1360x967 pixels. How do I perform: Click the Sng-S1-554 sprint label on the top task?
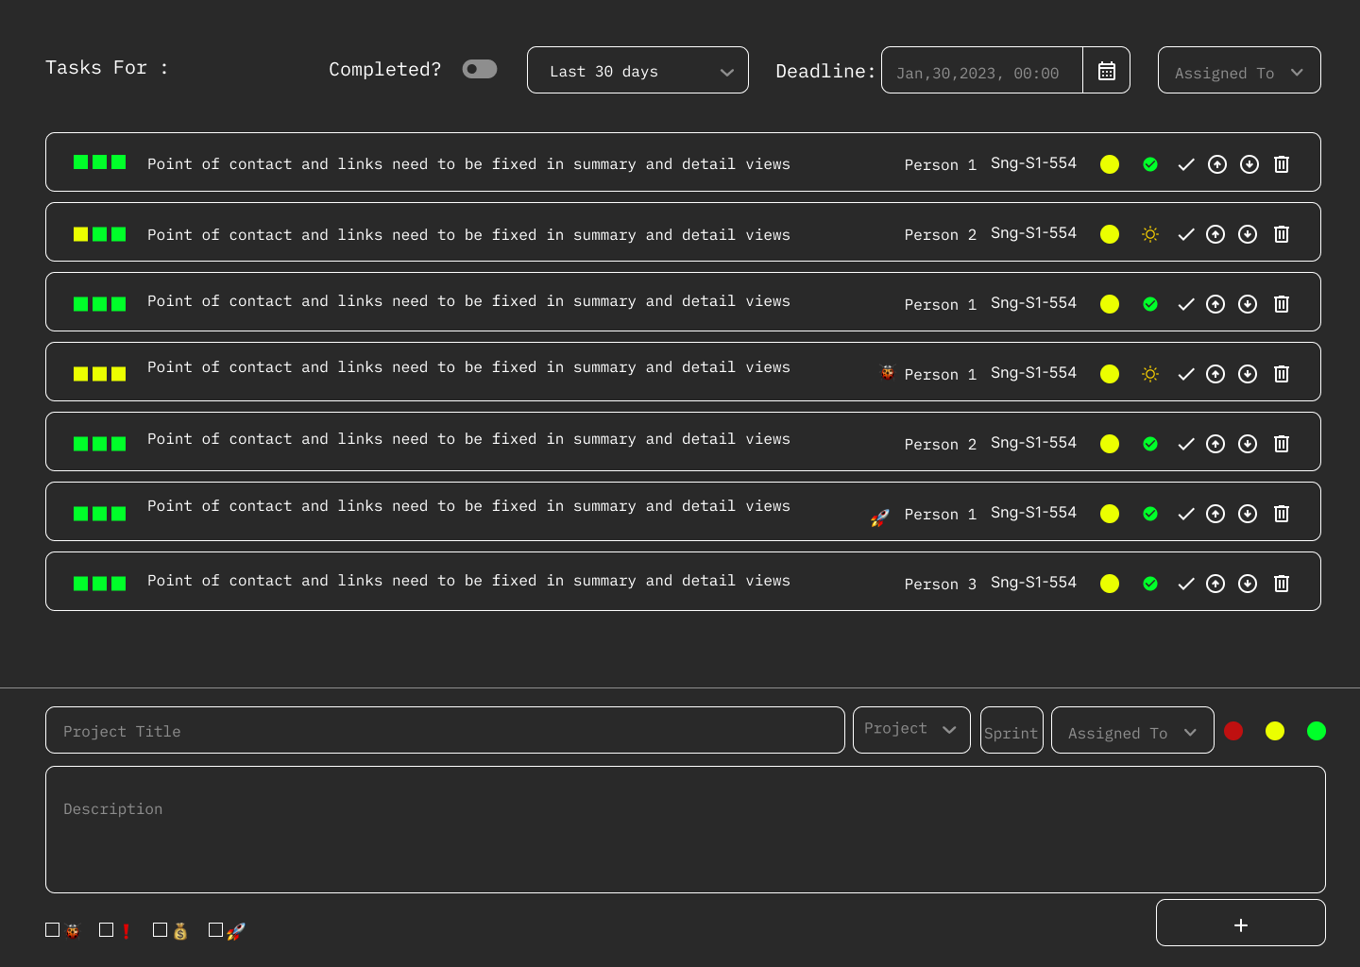(1032, 162)
